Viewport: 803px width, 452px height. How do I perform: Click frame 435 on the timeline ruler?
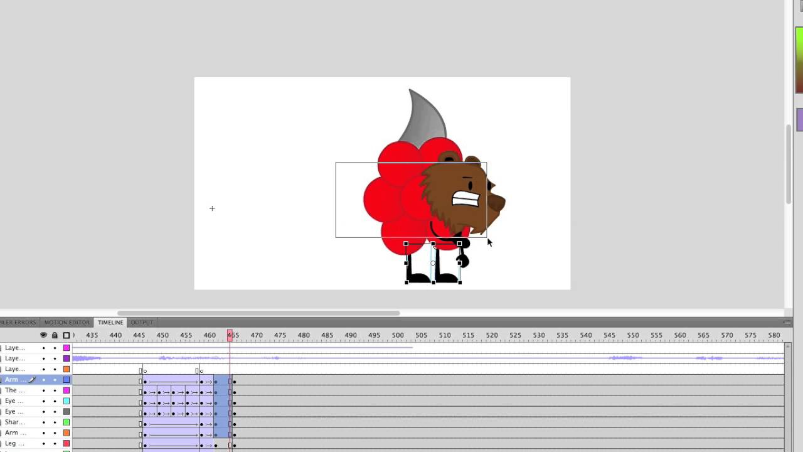[92, 335]
